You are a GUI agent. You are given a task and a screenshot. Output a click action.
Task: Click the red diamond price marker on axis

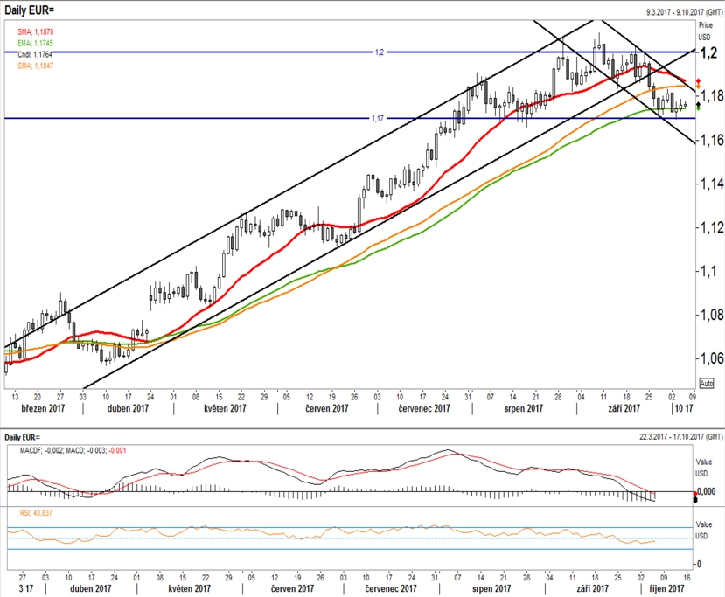click(x=698, y=81)
